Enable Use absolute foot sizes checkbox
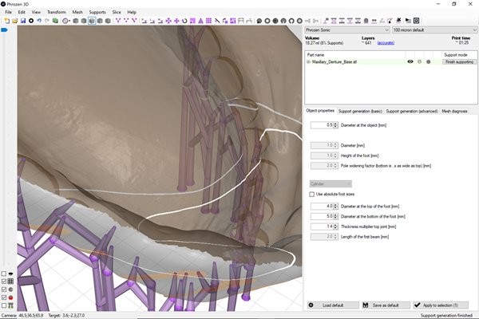The width and height of the screenshot is (479, 319). click(312, 194)
